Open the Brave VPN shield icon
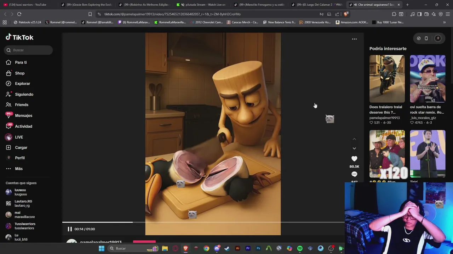Viewport: 453px width, 254px height. [441, 14]
